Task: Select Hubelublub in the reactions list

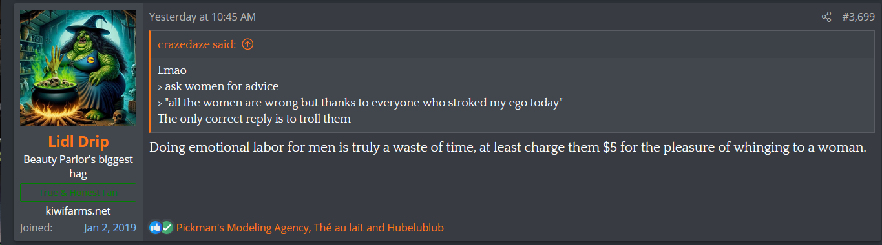Action: tap(417, 228)
